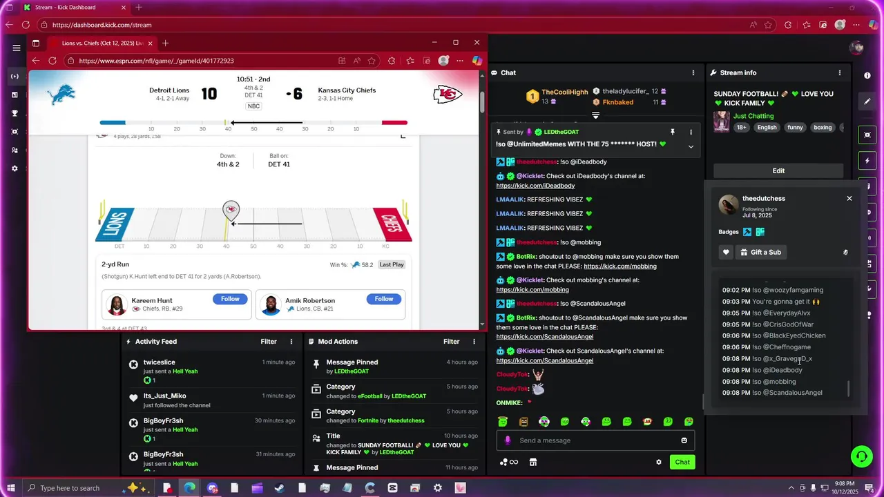
Task: Open the pinned message options menu
Action: (x=691, y=132)
